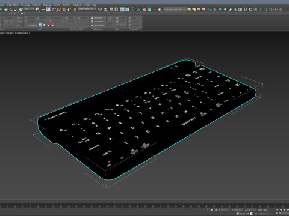Open the Material Editor icon
This screenshot has height=216, width=289.
pos(138,9)
